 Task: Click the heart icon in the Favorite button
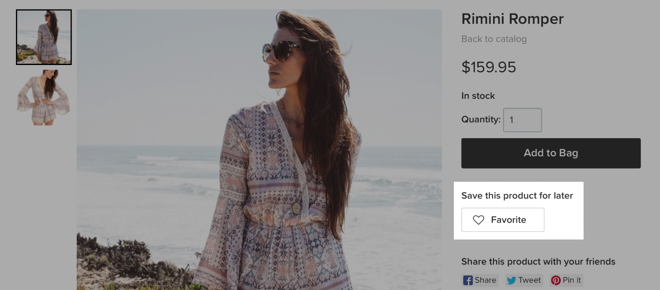(x=478, y=220)
